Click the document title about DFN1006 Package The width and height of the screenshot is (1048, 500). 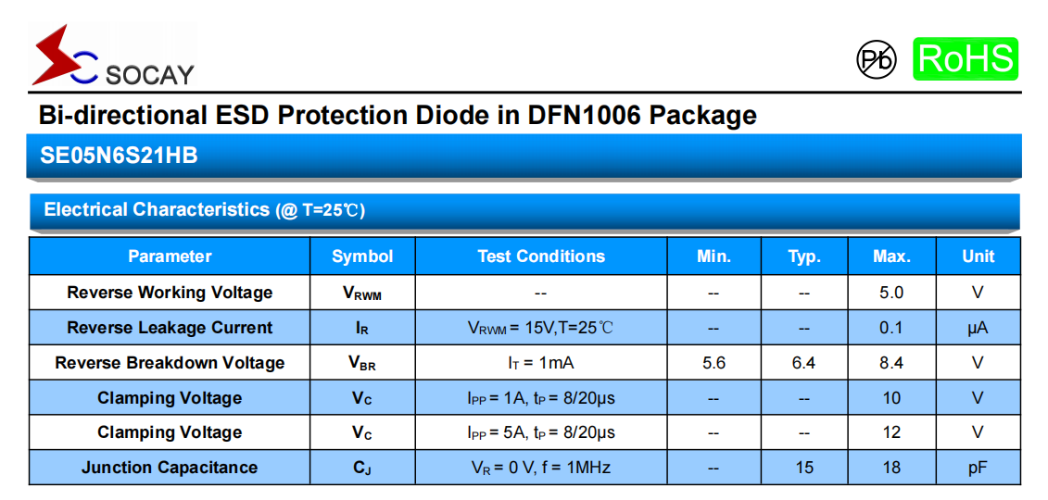point(398,116)
